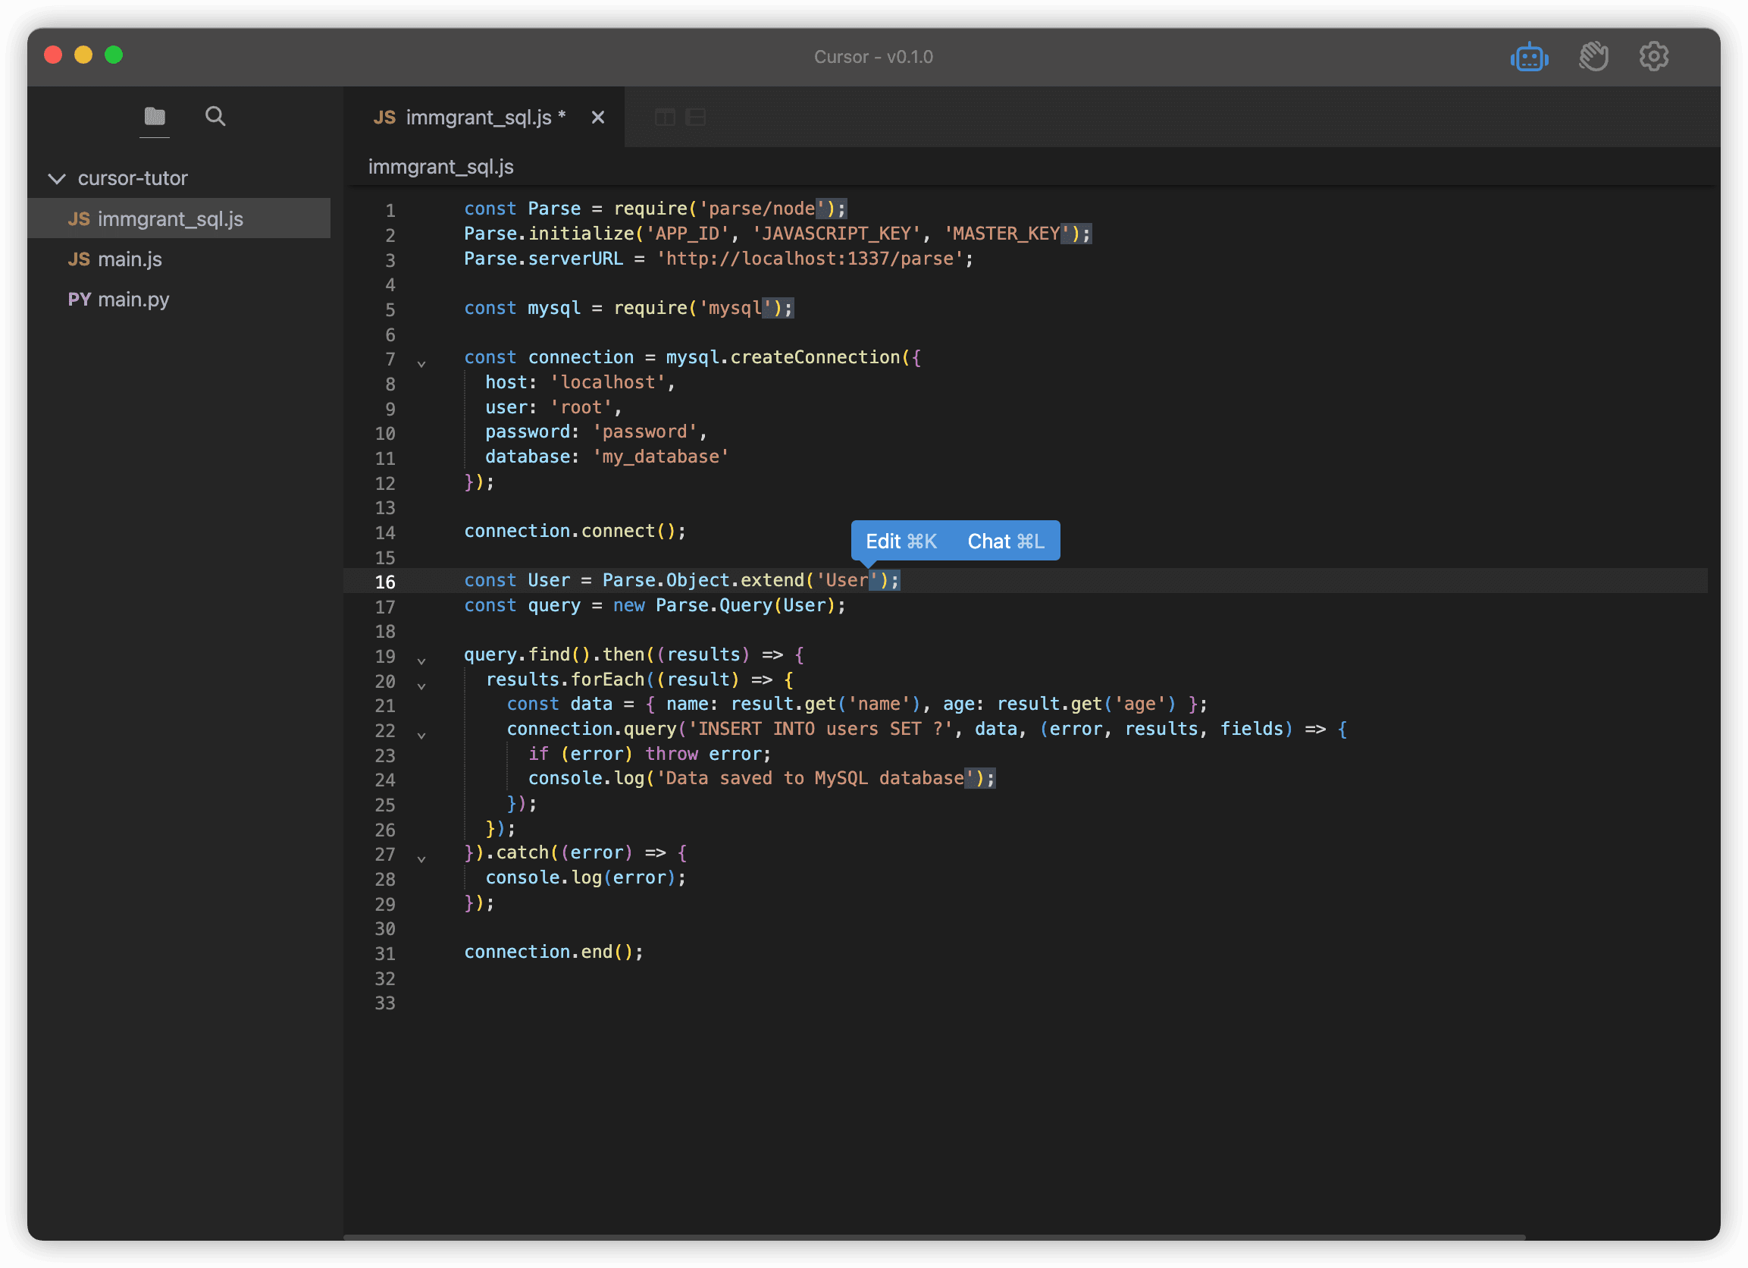Viewport: 1748px width, 1268px height.
Task: Show the file explorer folder icon
Action: (x=155, y=117)
